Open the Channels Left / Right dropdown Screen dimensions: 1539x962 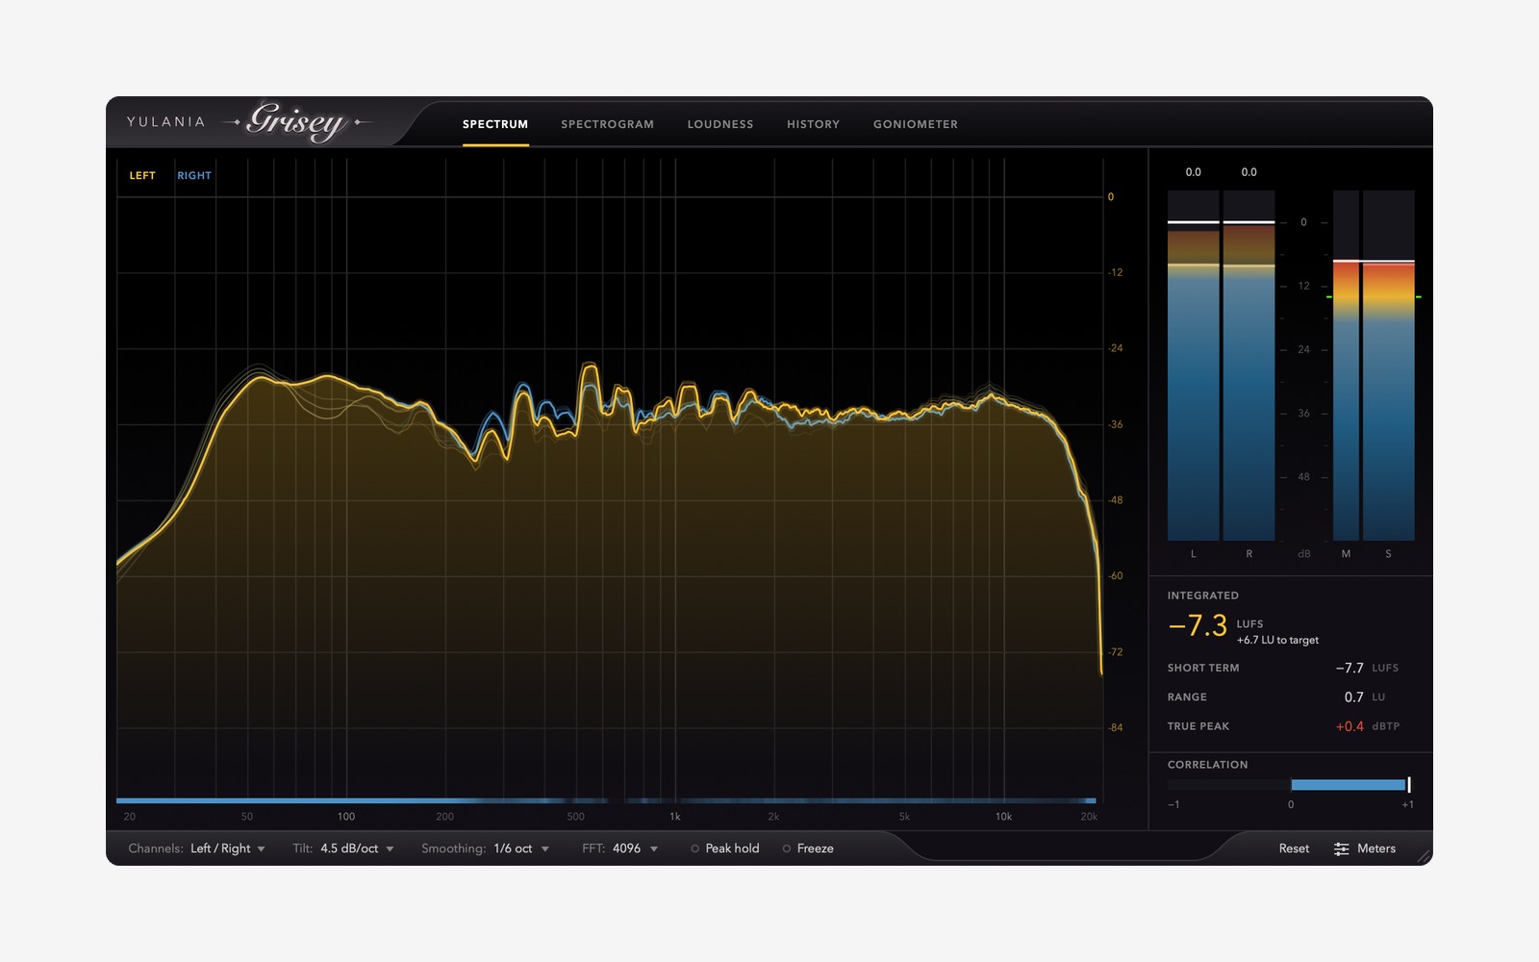[228, 848]
